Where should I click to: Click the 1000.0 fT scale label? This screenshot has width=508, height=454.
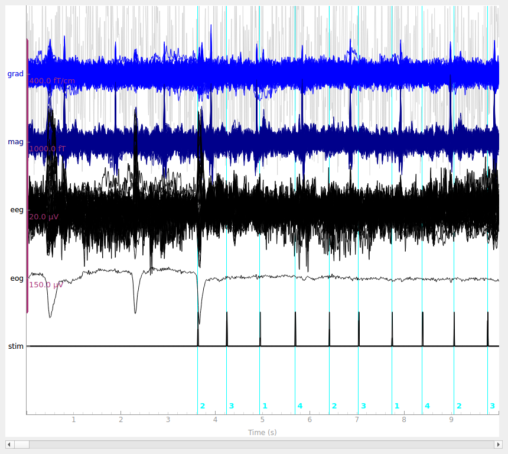(x=47, y=149)
